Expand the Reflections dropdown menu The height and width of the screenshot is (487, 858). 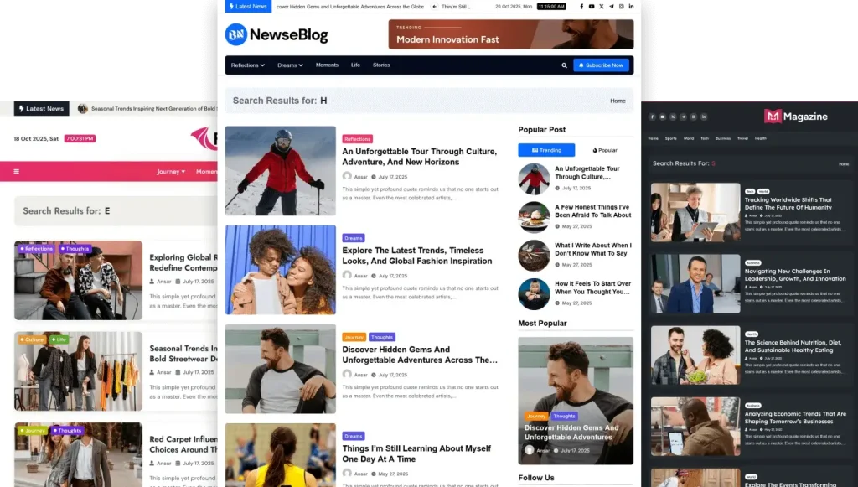coord(247,65)
